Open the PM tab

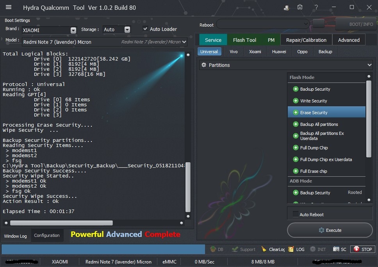(x=271, y=40)
